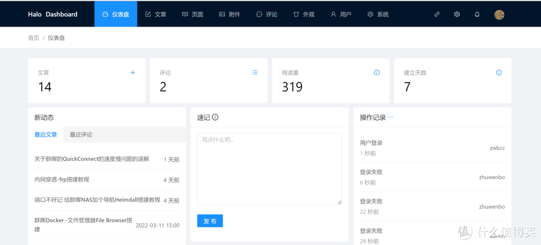
Task: Click the book icon beside 页面 menu
Action: pyautogui.click(x=185, y=14)
